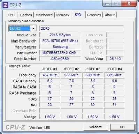Click JEDEC #1 voltage 1.50 V

tap(49, 117)
